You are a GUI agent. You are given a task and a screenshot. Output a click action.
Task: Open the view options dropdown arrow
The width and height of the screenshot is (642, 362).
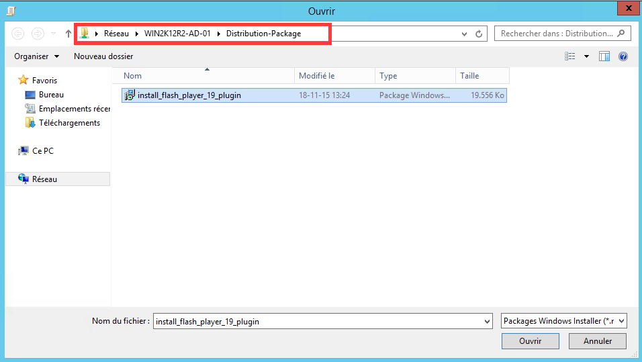(x=586, y=56)
